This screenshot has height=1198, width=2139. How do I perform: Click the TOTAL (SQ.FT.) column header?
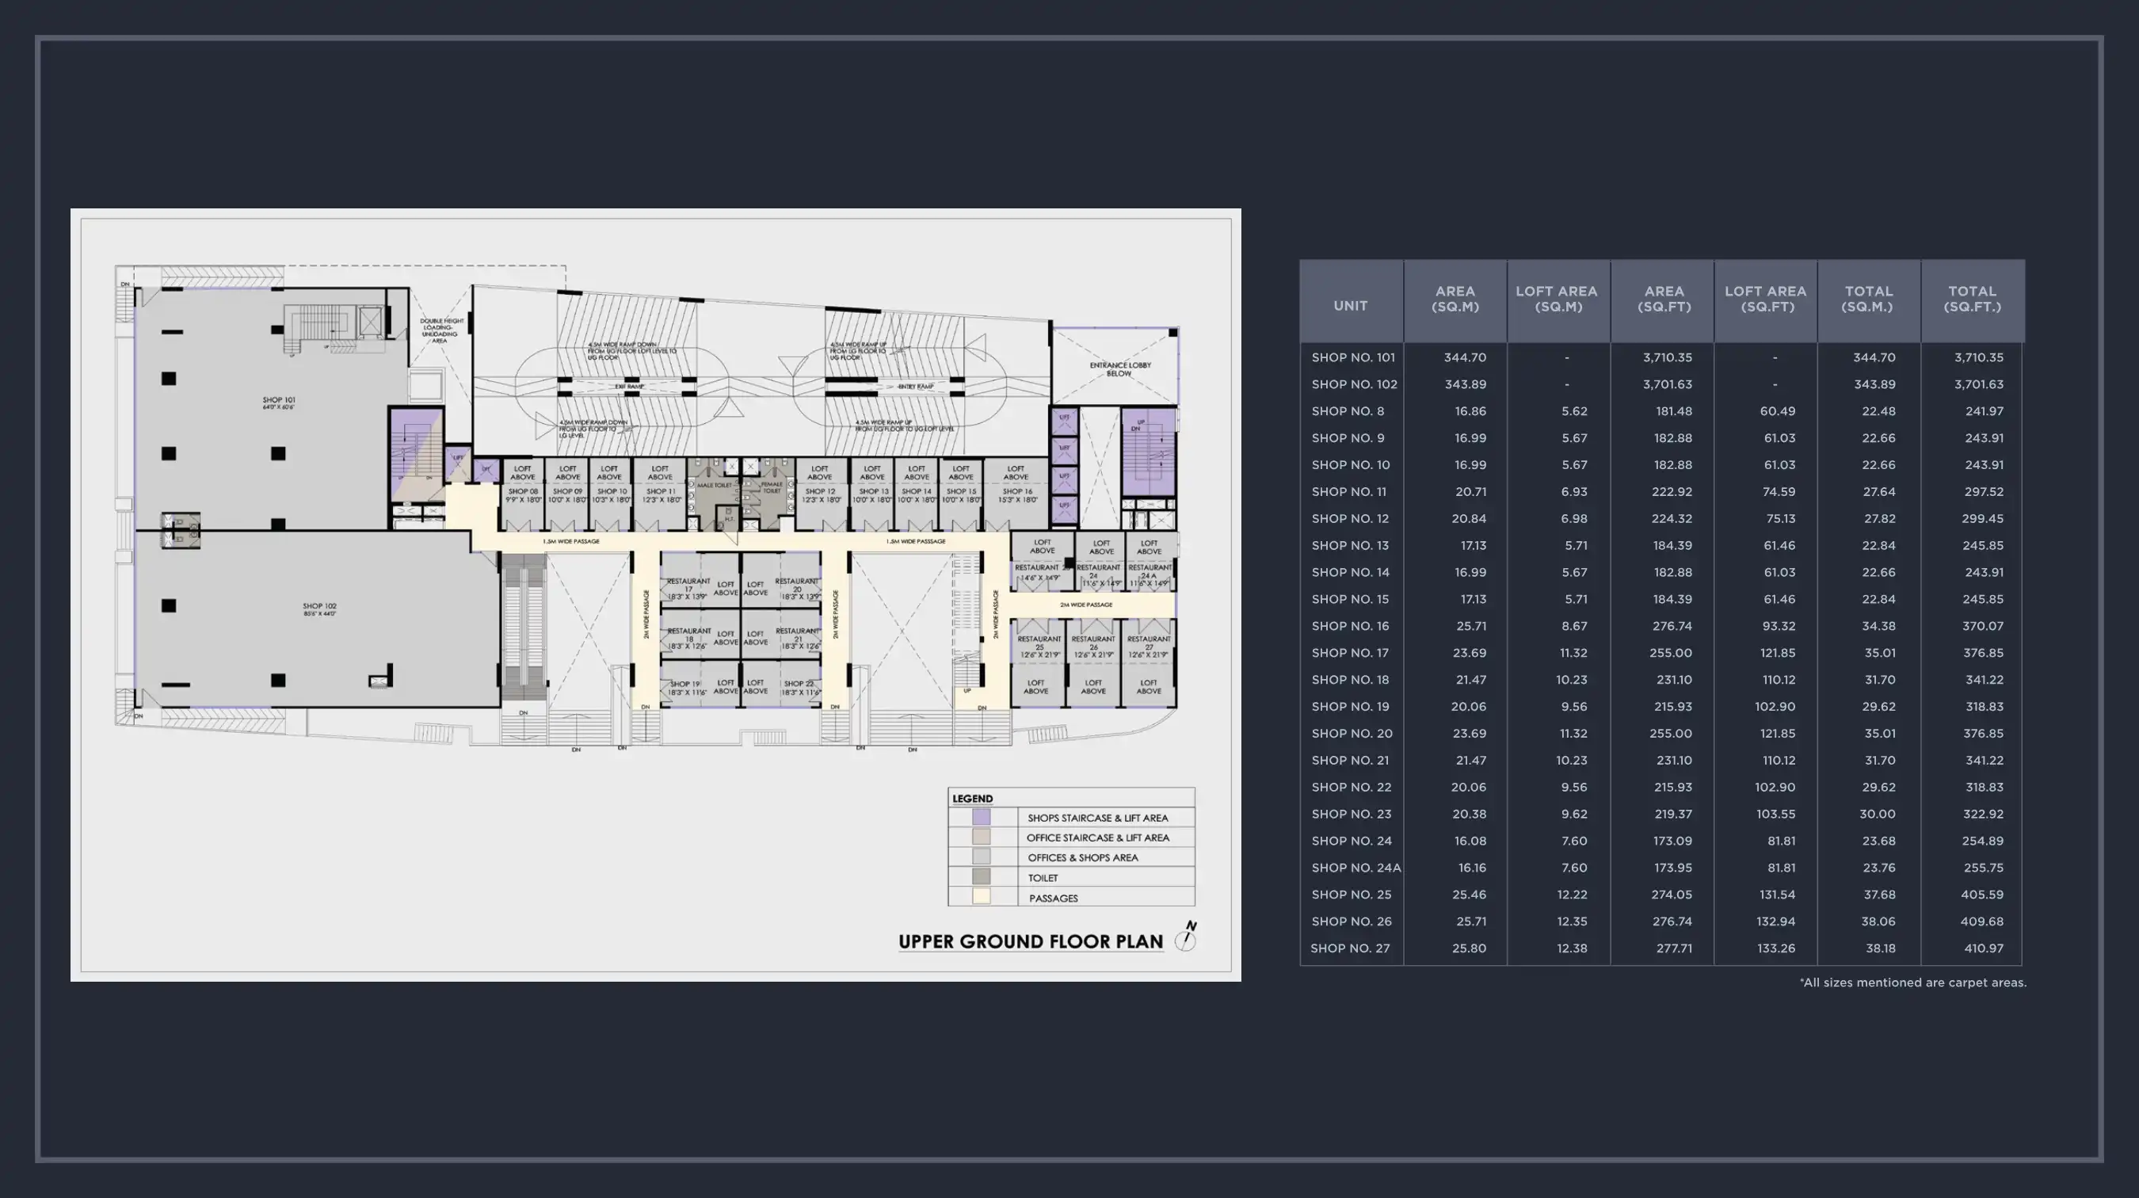coord(1973,299)
